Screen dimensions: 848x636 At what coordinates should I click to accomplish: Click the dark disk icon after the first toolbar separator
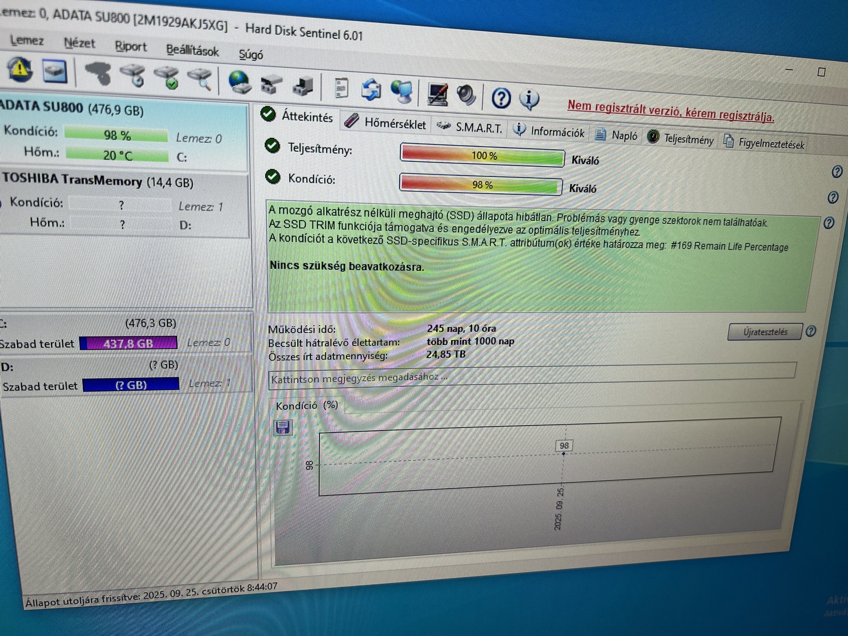[98, 74]
